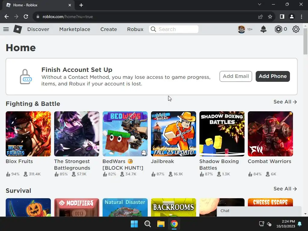Toggle the Chrome side panel icon
This screenshot has height=231, width=308.
click(282, 17)
